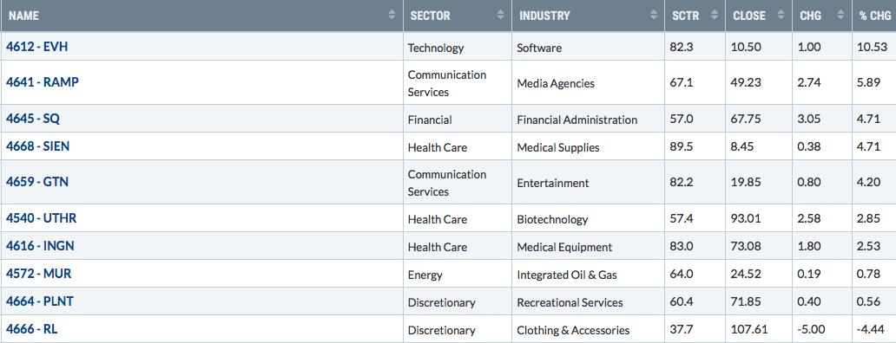Click the SECTOR header text
This screenshot has width=896, height=343.
tap(431, 16)
